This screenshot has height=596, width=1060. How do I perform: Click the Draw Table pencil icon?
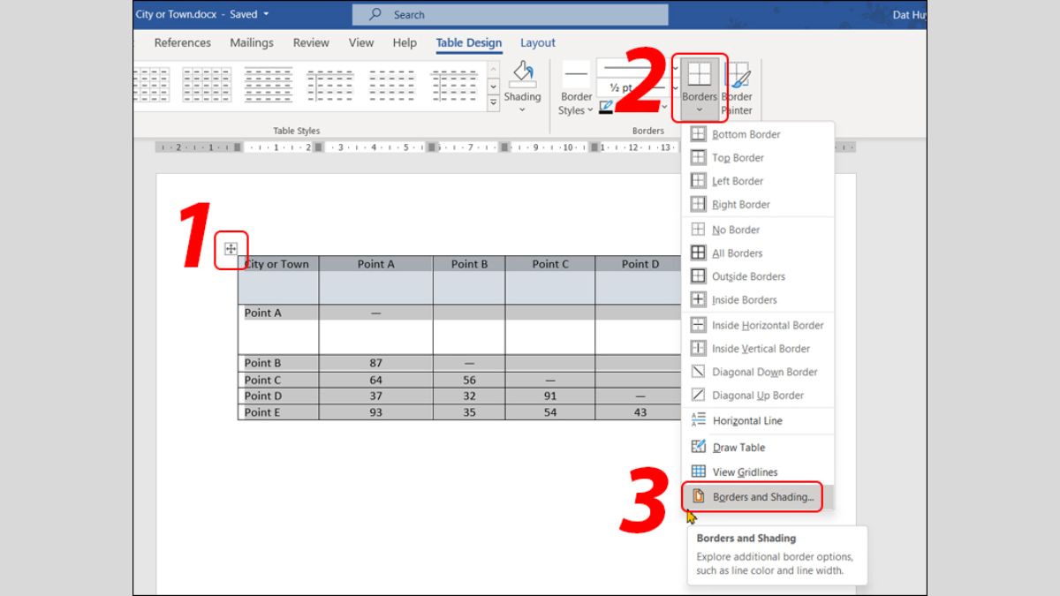tap(699, 447)
